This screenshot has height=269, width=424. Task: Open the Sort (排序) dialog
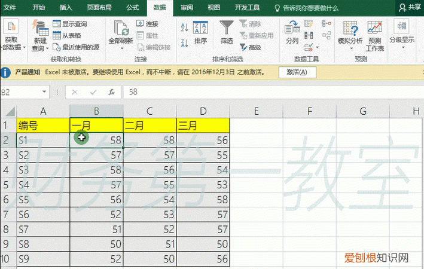200,32
